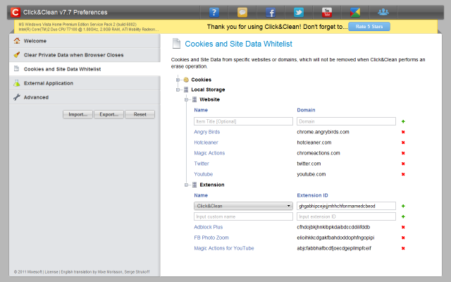Screen dimensions: 451x282
Task: Select the Adblock Plus extension ID text
Action: pyautogui.click(x=333, y=227)
